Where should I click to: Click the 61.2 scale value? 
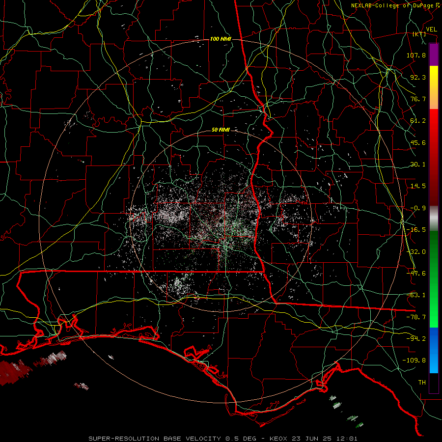[418, 121]
